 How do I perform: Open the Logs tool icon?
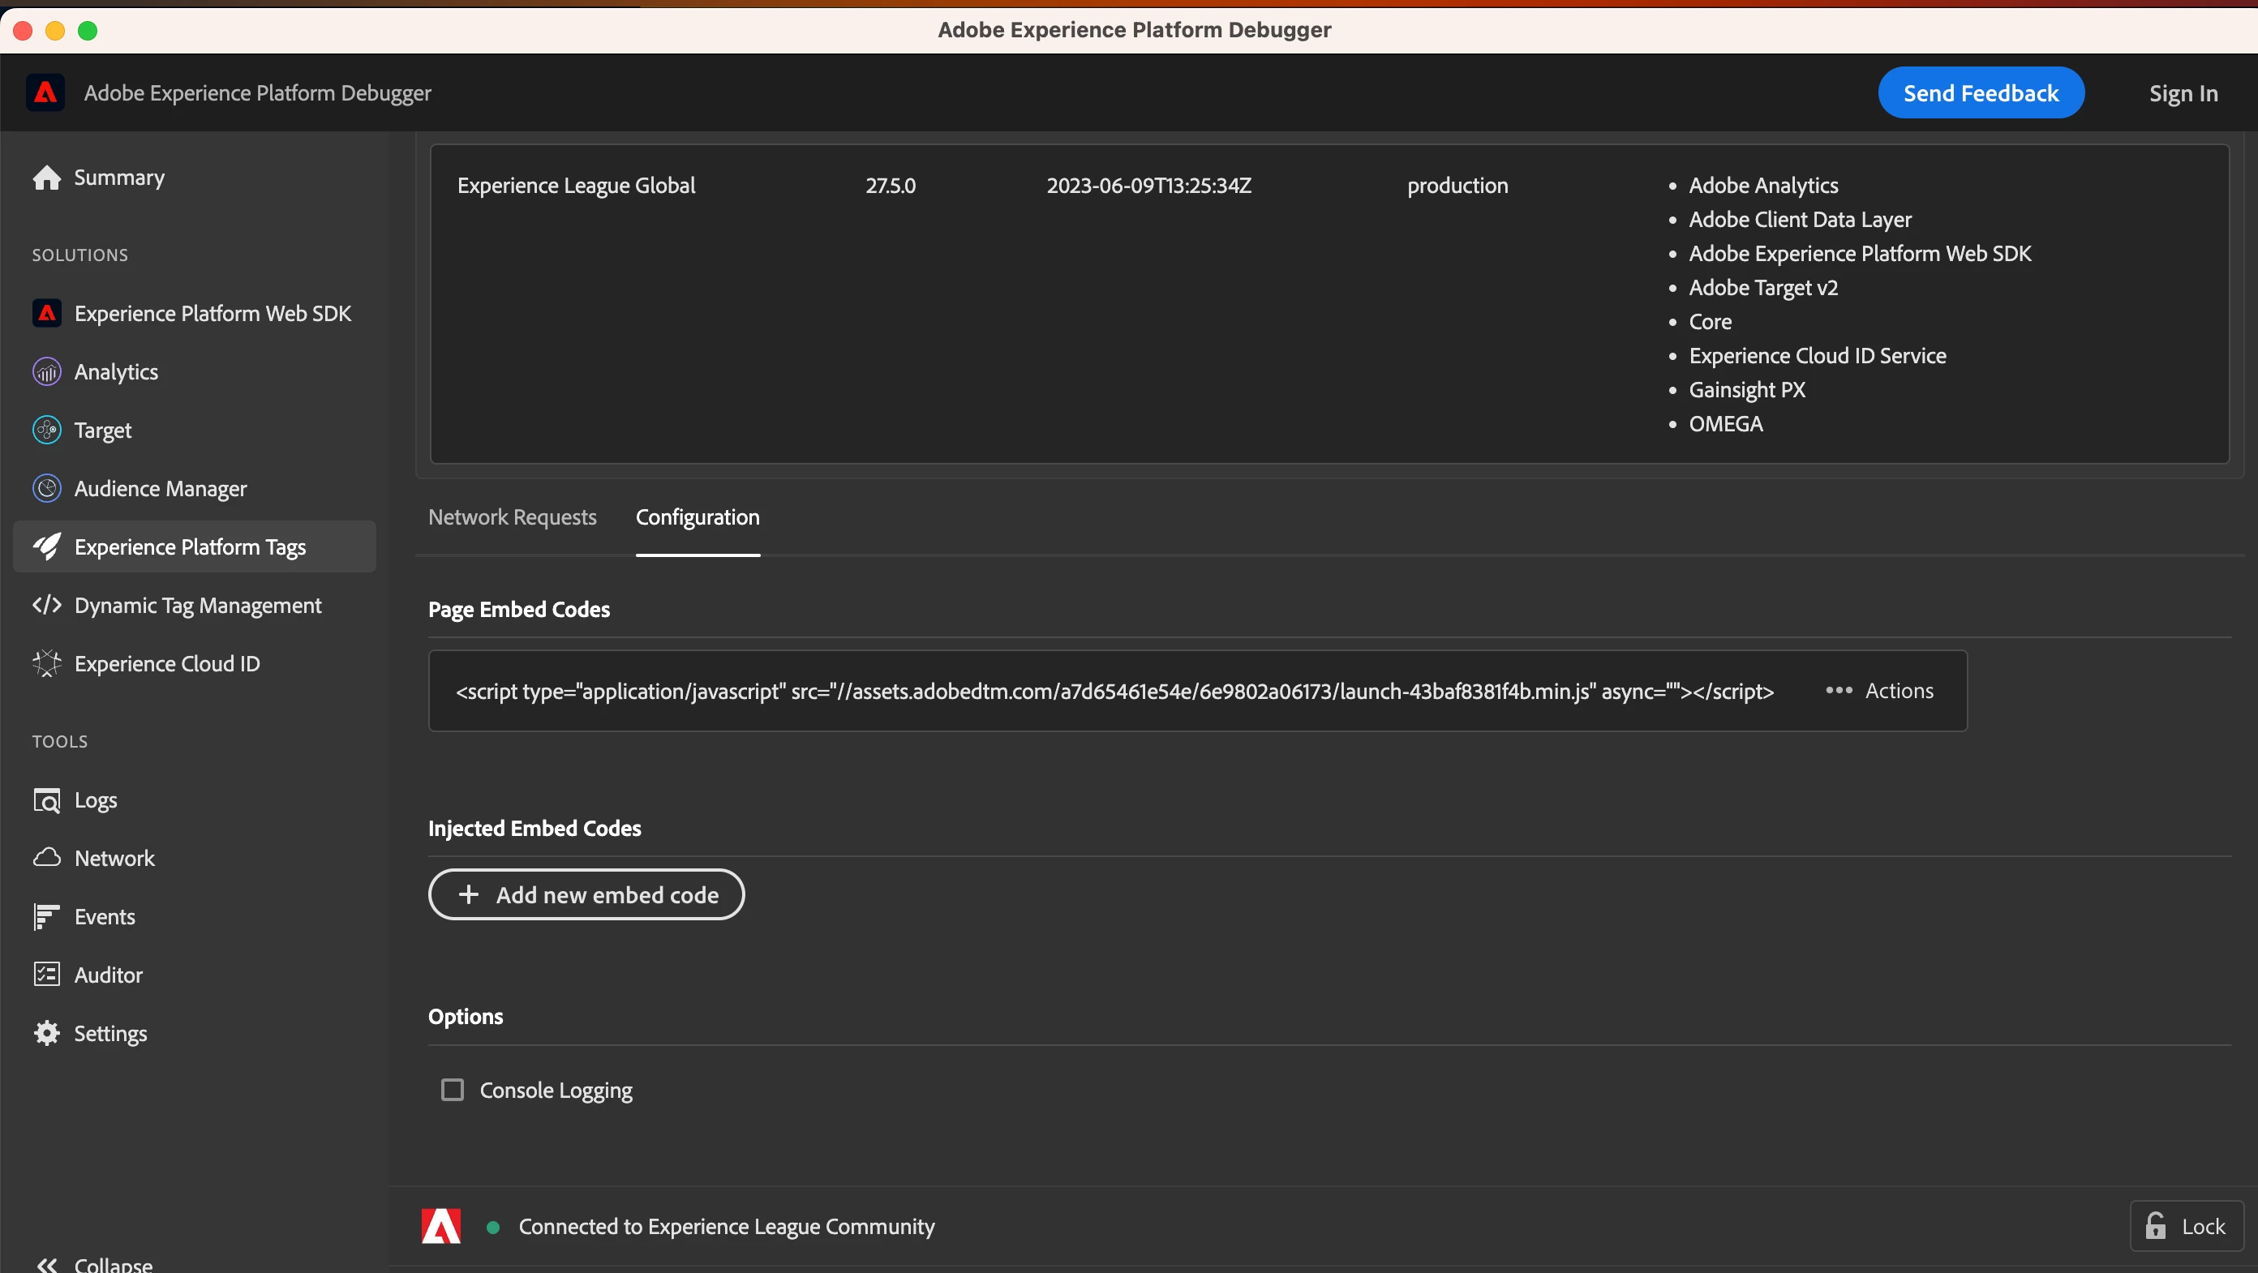coord(46,801)
